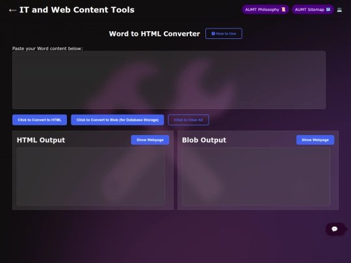
Task: Click to Convert to HTML
Action: tap(40, 120)
